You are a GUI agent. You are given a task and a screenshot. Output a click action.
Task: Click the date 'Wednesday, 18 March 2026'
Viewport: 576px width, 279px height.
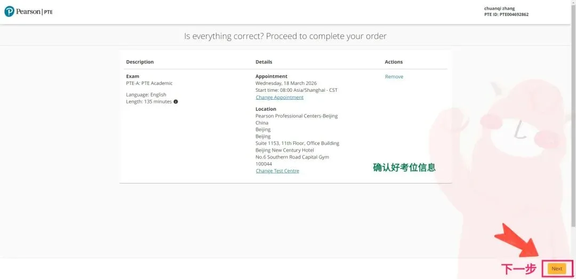click(x=286, y=83)
